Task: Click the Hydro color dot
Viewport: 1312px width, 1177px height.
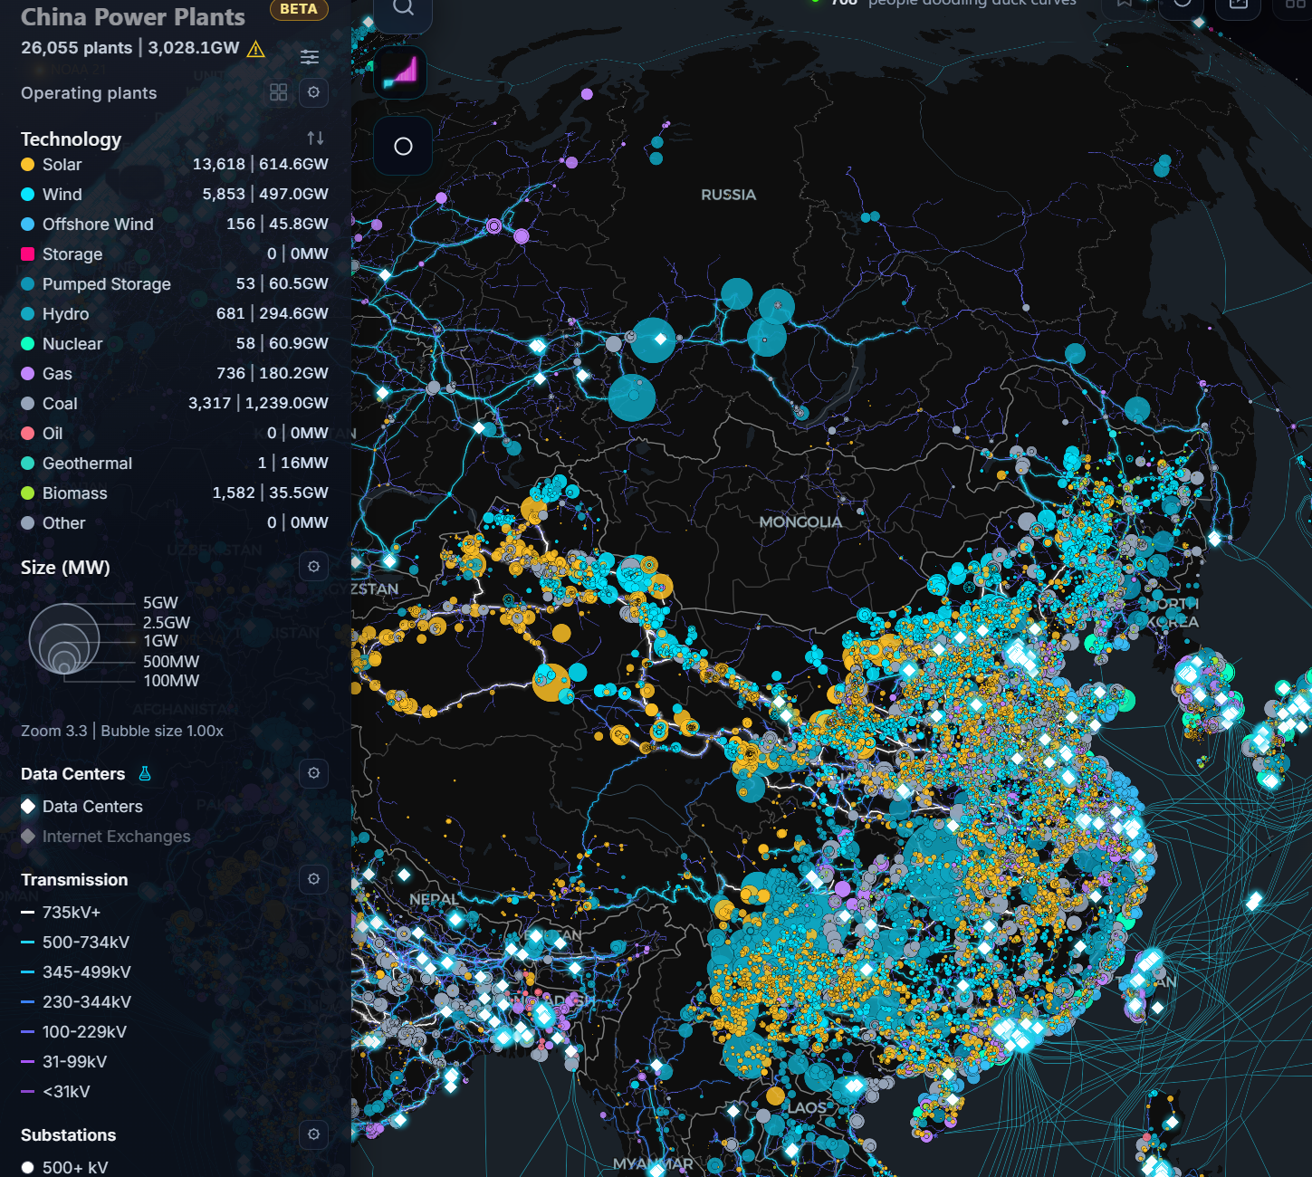Action: coord(28,314)
